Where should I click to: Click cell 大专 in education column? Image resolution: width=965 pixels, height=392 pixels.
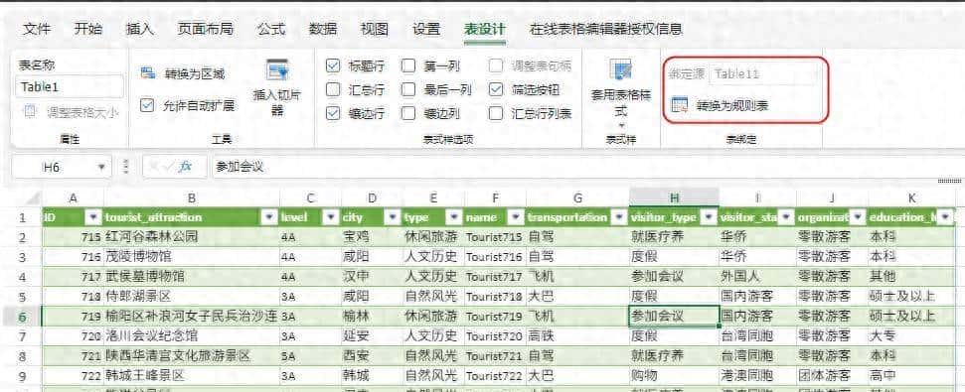(911, 336)
